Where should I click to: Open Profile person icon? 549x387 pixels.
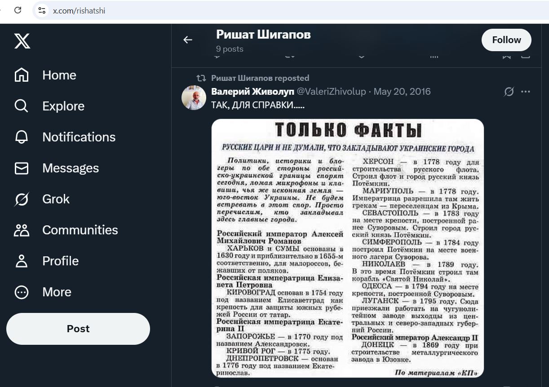21,261
